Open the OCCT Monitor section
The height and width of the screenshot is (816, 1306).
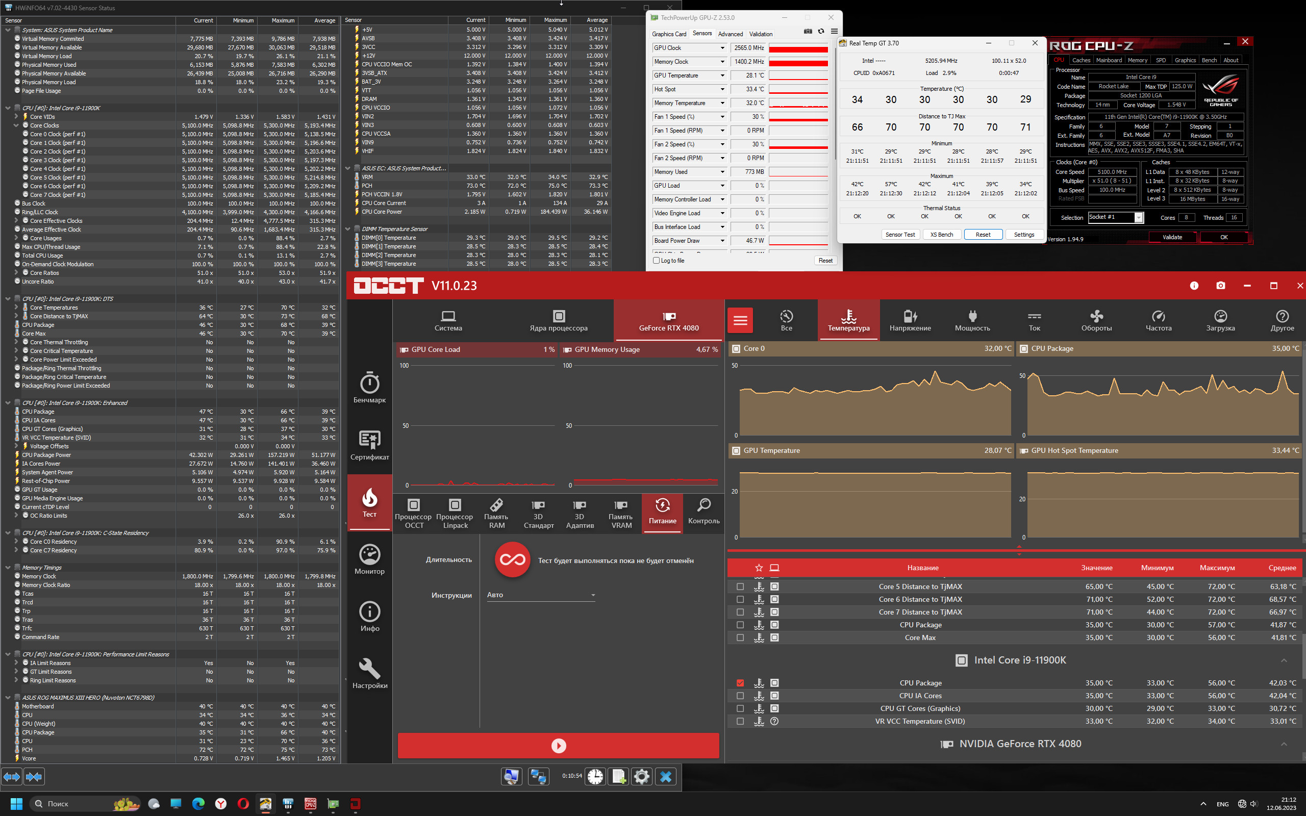[370, 559]
